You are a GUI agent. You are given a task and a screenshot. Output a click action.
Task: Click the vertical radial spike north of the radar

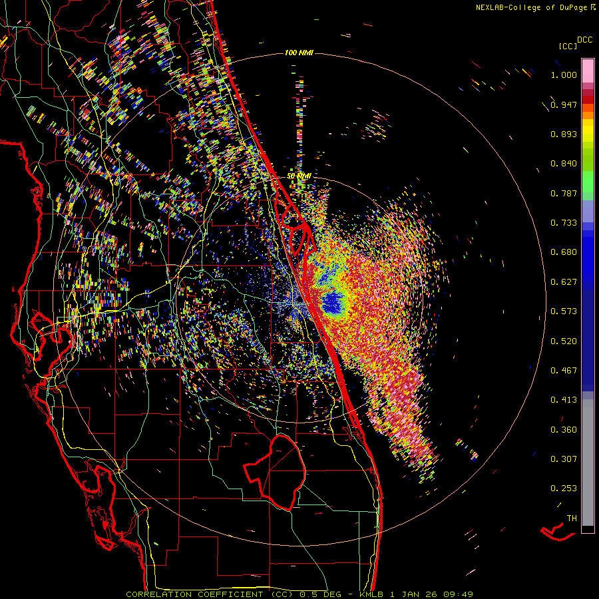[300, 126]
